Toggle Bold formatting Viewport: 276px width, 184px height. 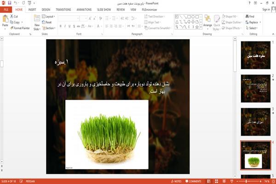(x=61, y=26)
